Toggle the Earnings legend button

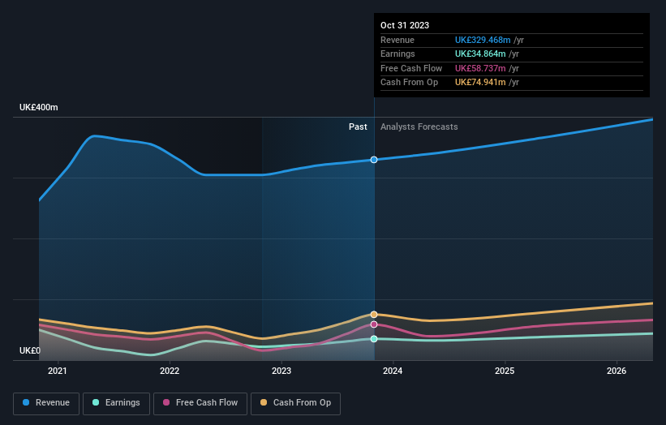click(116, 403)
